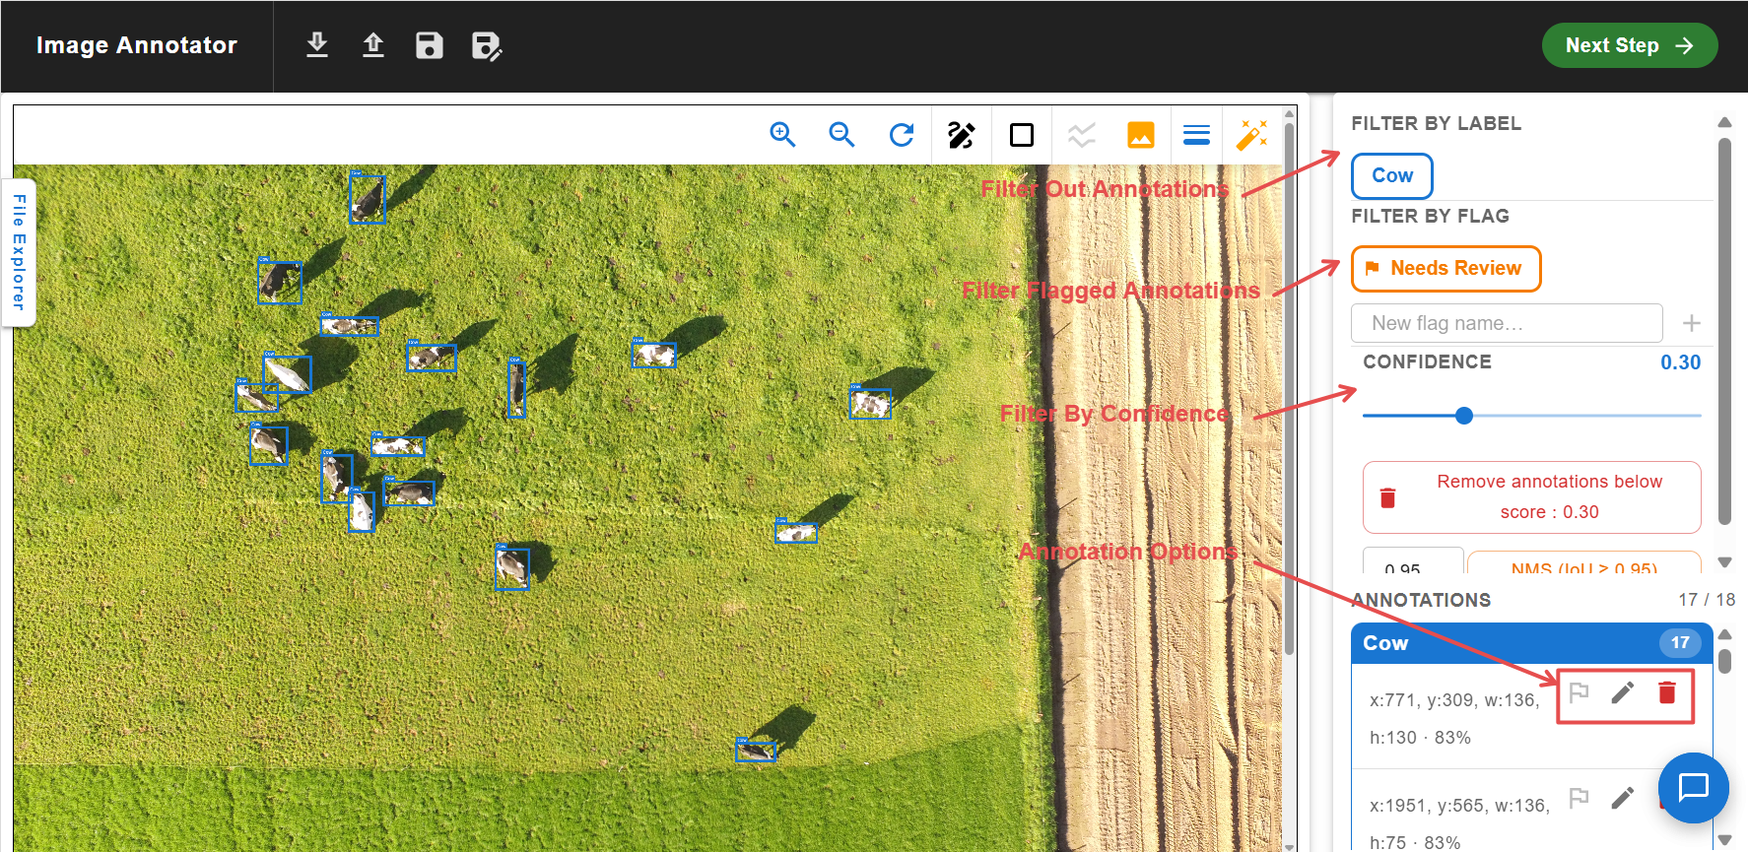Click the magic wand auto-annotate icon
This screenshot has width=1748, height=852.
point(1252,135)
